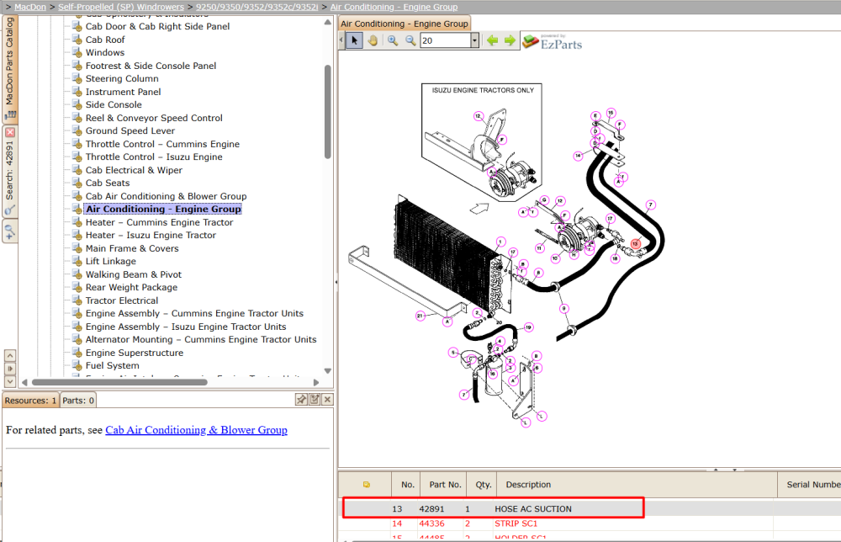Click highlighted callout 13 on the diagram
Screen dimensions: 841x542
[636, 243]
